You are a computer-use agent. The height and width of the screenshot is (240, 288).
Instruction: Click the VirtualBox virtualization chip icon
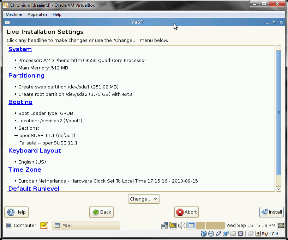(x=241, y=234)
